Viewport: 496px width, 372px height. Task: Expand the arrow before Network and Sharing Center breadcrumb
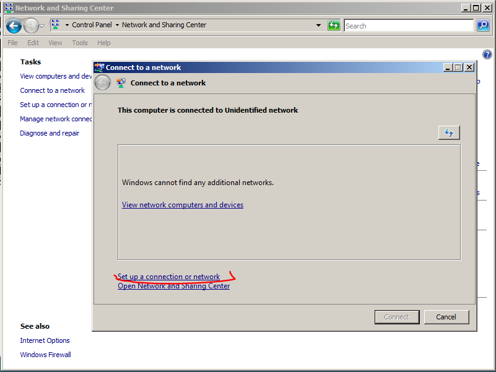(x=117, y=25)
